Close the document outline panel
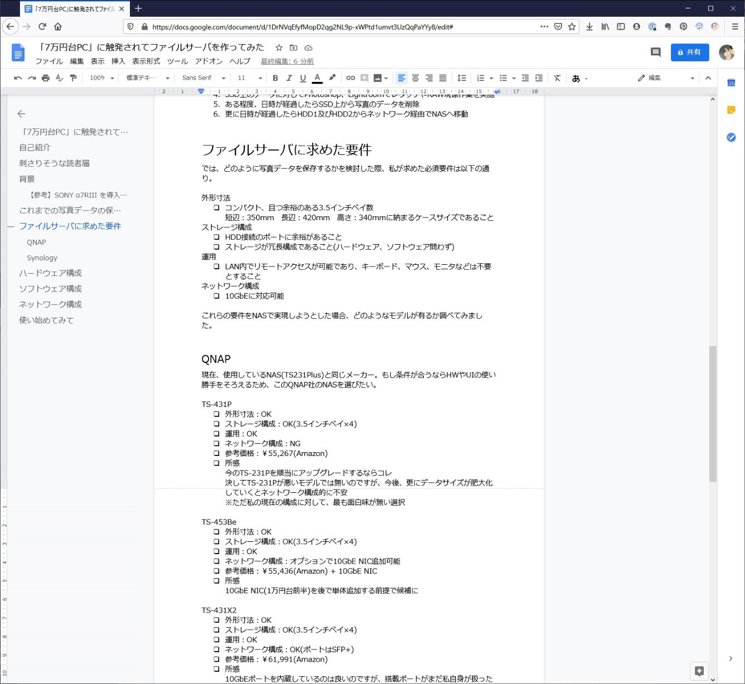The image size is (745, 684). coord(21,114)
